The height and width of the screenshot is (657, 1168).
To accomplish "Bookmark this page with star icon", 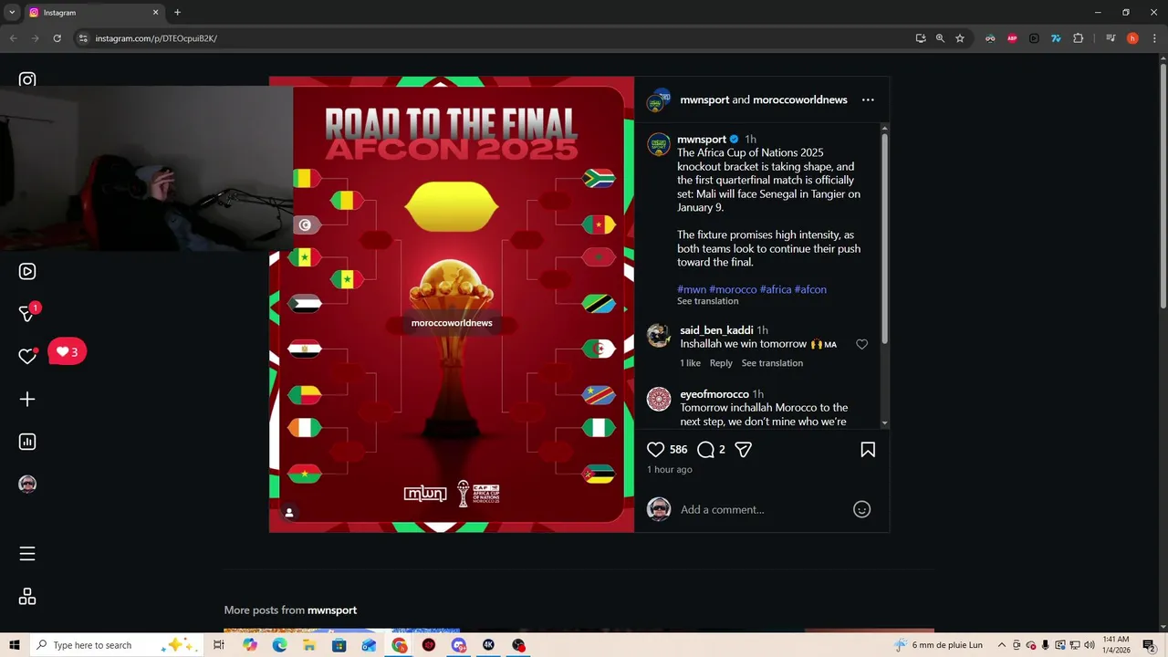I will click(960, 38).
